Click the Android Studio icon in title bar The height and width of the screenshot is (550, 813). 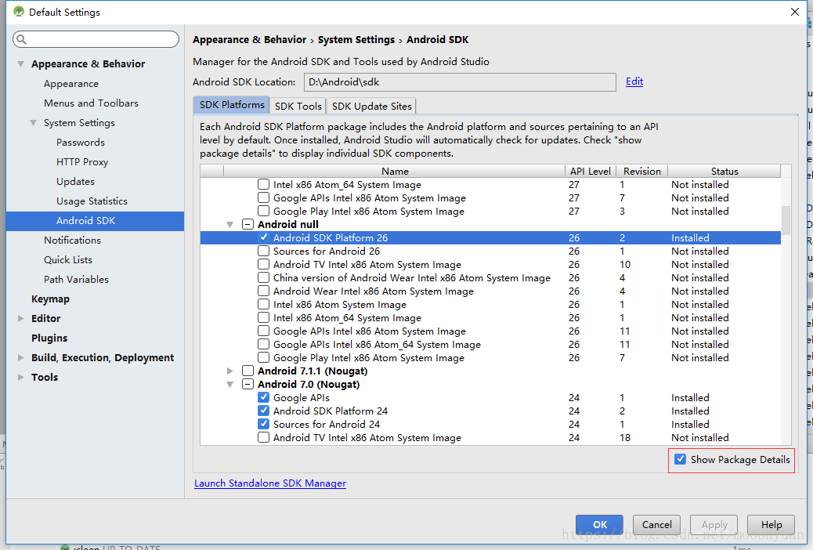pos(19,12)
